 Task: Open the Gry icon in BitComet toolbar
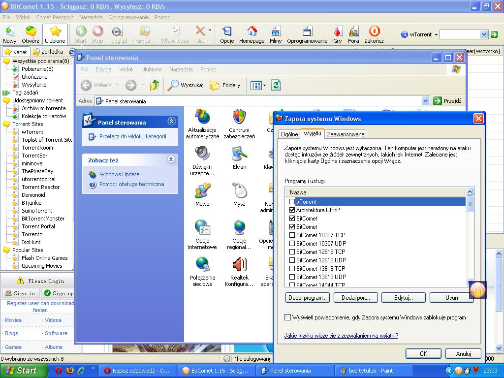(338, 34)
